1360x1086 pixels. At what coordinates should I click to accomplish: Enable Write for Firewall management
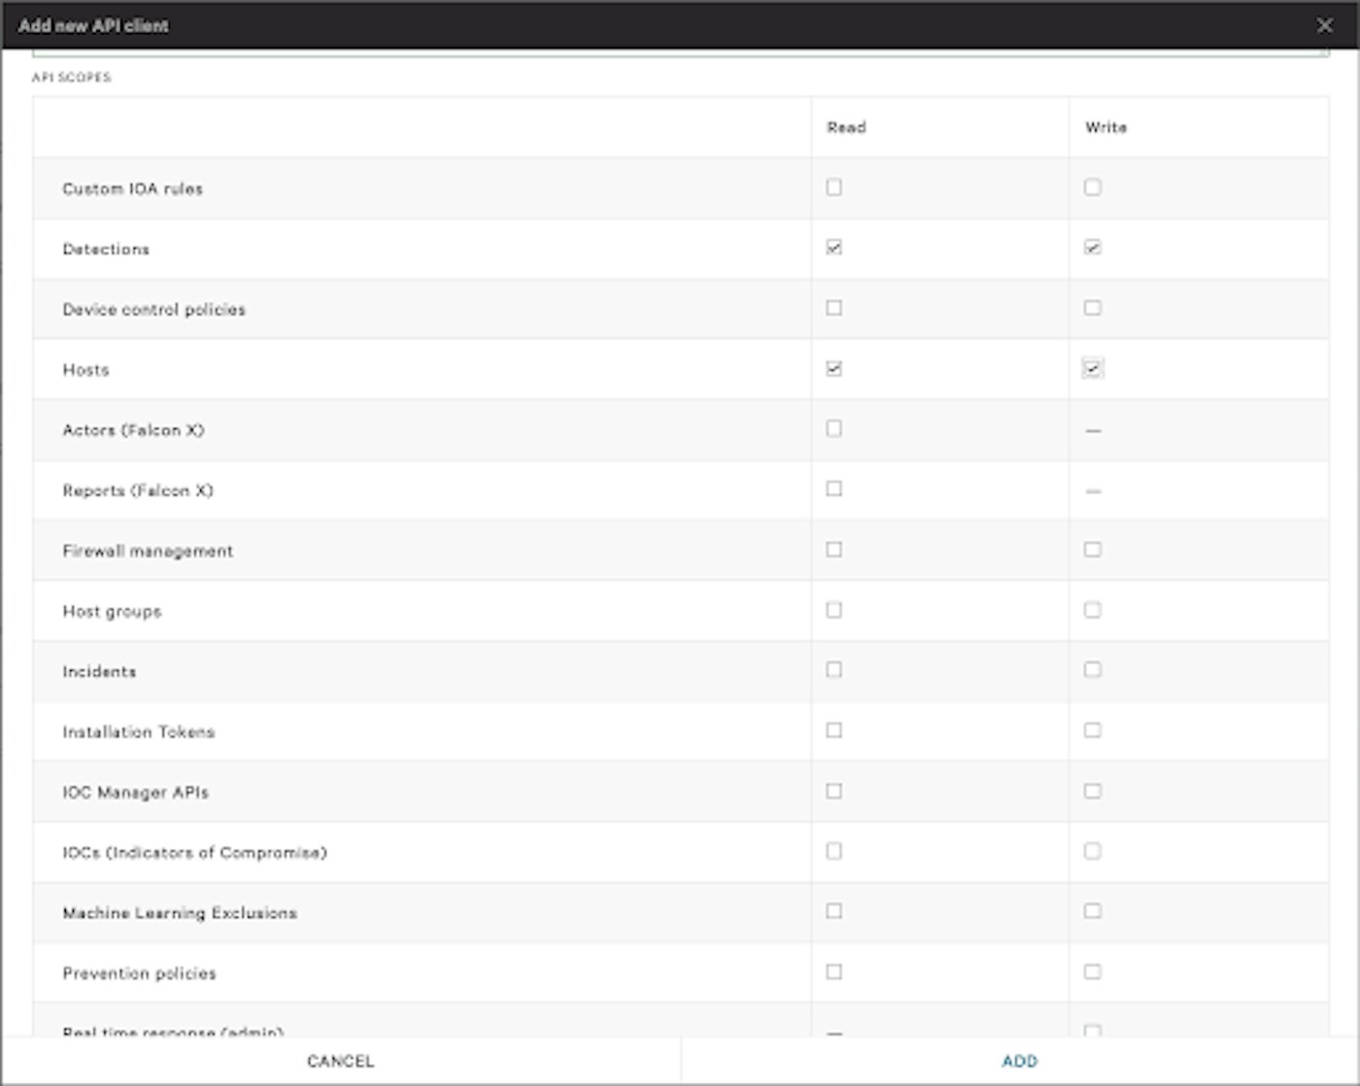[x=1093, y=550]
